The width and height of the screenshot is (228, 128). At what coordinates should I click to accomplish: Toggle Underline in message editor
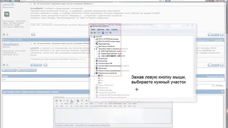(67, 101)
